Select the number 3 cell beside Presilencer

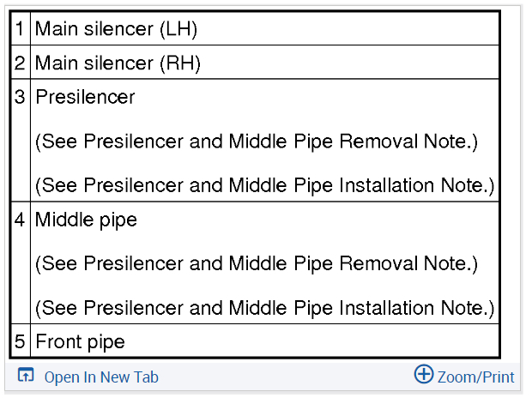[21, 97]
